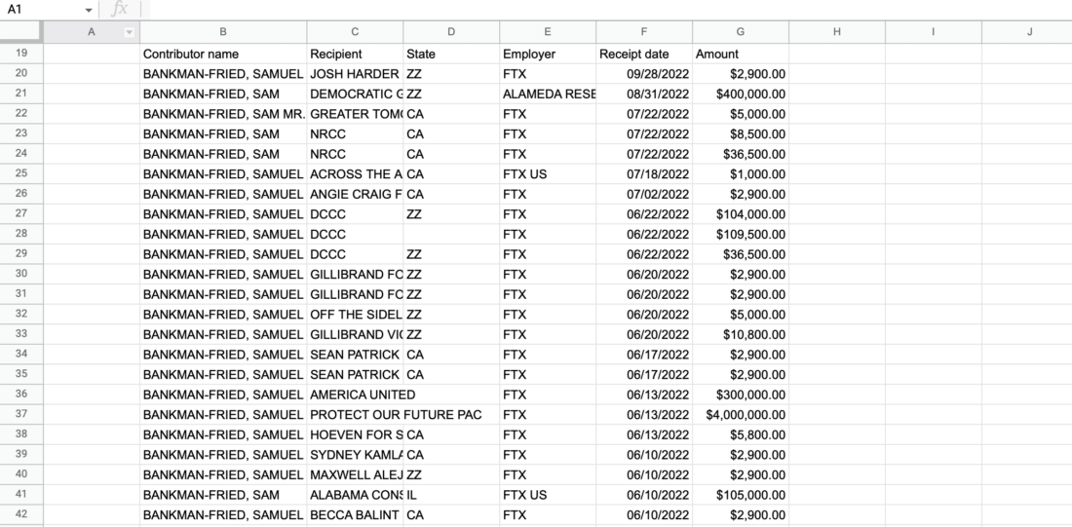Select row 21 header
This screenshot has height=527, width=1072.
(x=21, y=94)
